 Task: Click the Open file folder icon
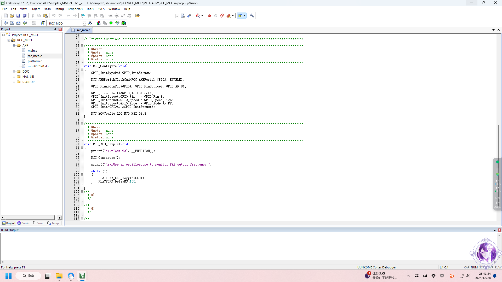click(x=12, y=16)
